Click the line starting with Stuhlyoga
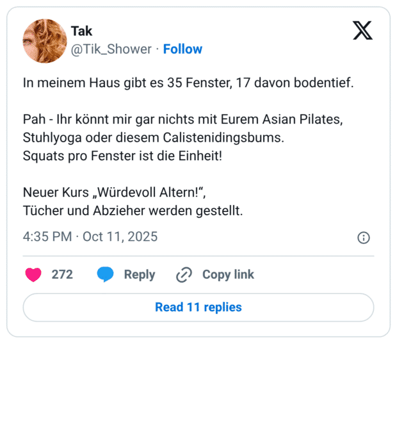Viewport: 397px width, 437px height. click(x=153, y=138)
